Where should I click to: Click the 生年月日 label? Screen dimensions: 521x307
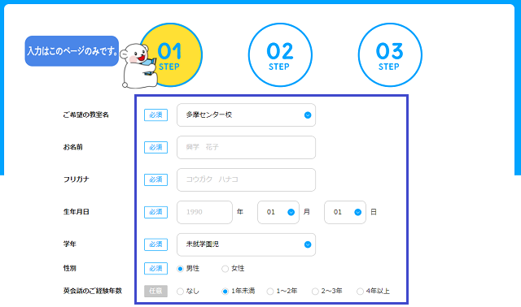click(76, 212)
